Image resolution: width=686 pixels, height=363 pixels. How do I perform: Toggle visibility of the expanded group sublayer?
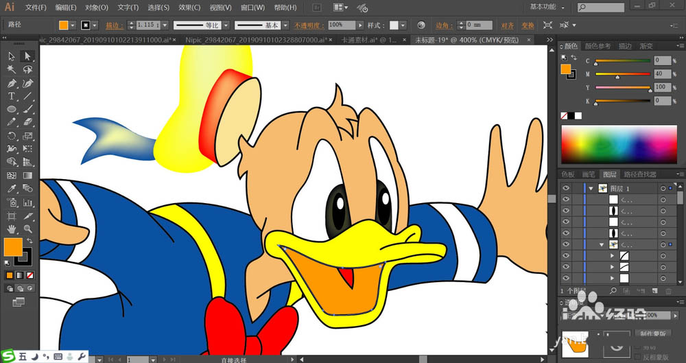[566, 244]
